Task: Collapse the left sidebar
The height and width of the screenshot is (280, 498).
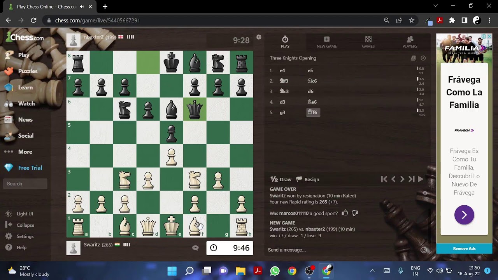Action: pos(20,225)
